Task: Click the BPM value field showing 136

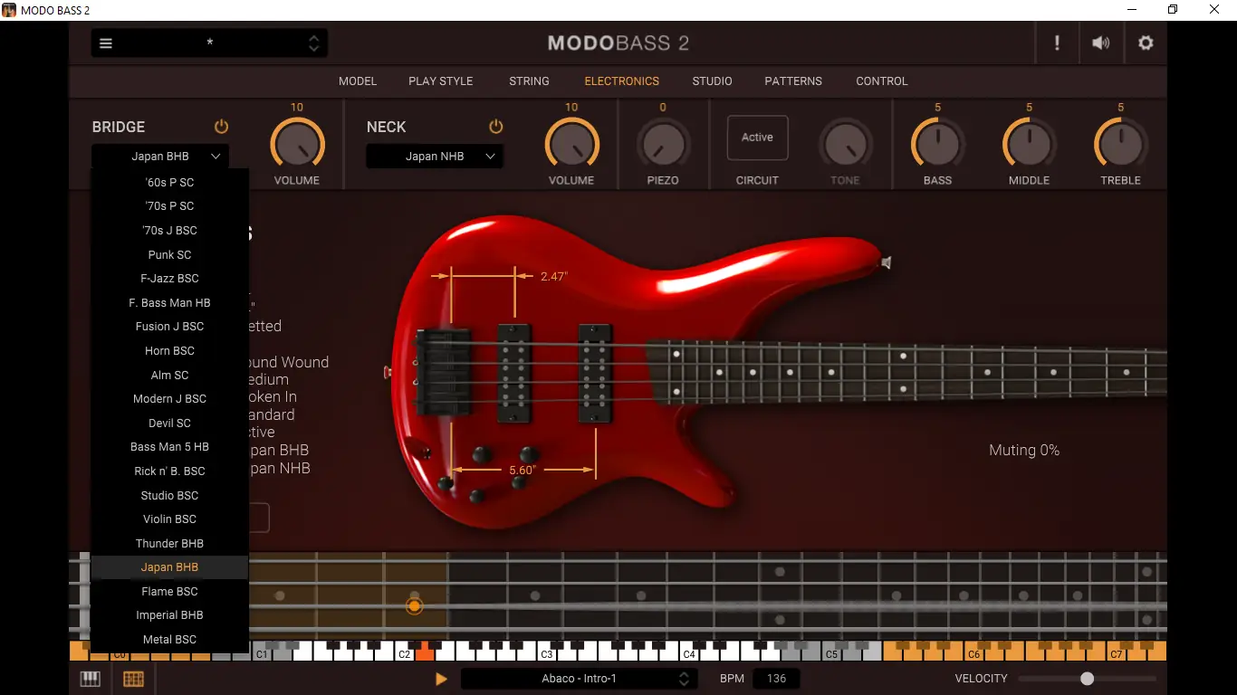Action: 776,679
